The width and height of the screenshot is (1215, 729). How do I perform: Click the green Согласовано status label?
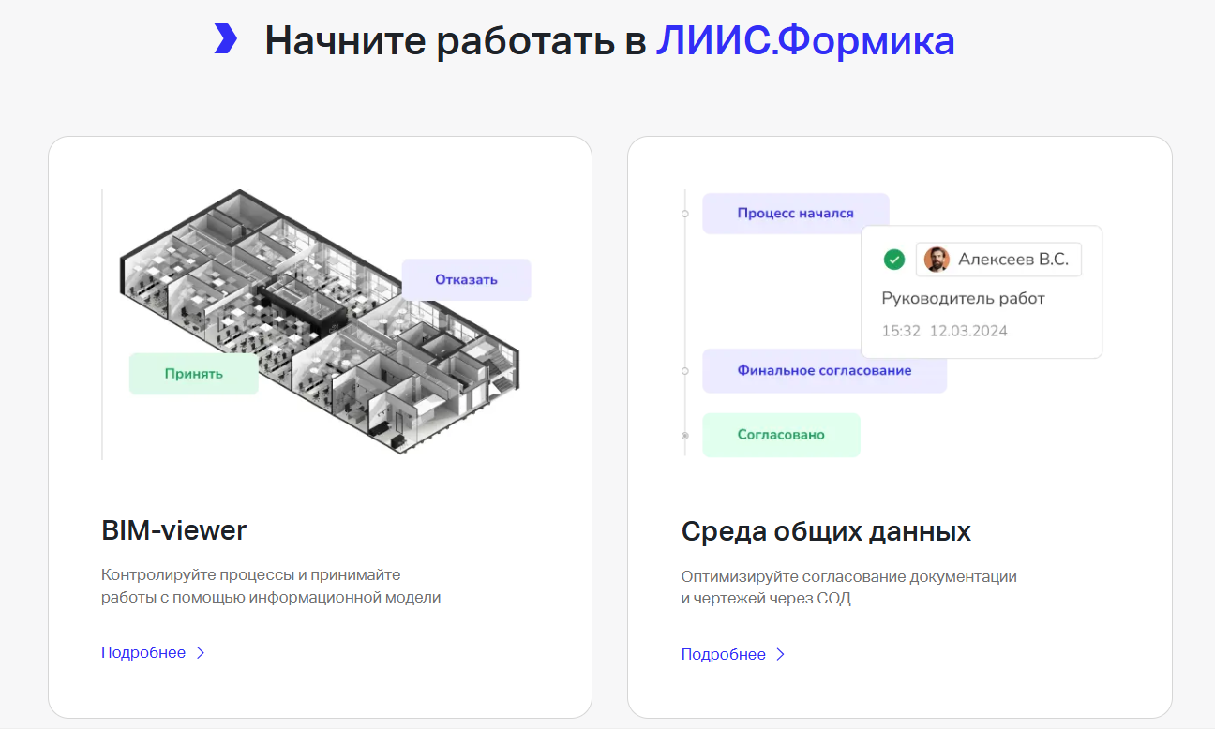pyautogui.click(x=781, y=435)
